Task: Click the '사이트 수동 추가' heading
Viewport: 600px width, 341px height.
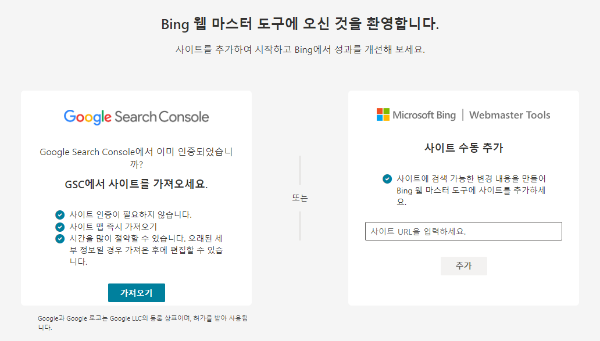Action: pyautogui.click(x=462, y=148)
